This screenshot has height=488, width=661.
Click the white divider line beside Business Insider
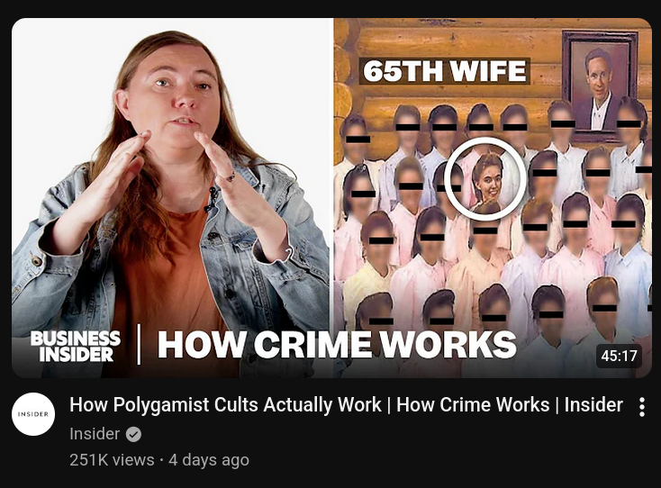click(139, 344)
